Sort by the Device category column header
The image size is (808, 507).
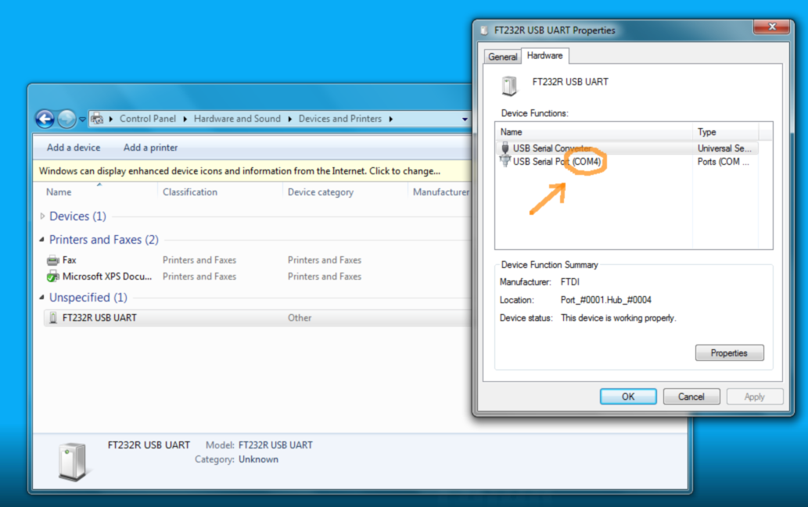click(321, 192)
